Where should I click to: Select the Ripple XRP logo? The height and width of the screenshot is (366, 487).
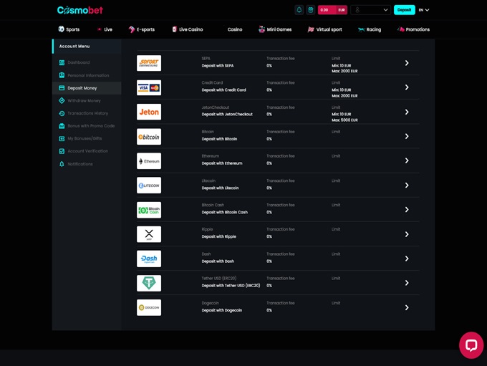tap(149, 234)
